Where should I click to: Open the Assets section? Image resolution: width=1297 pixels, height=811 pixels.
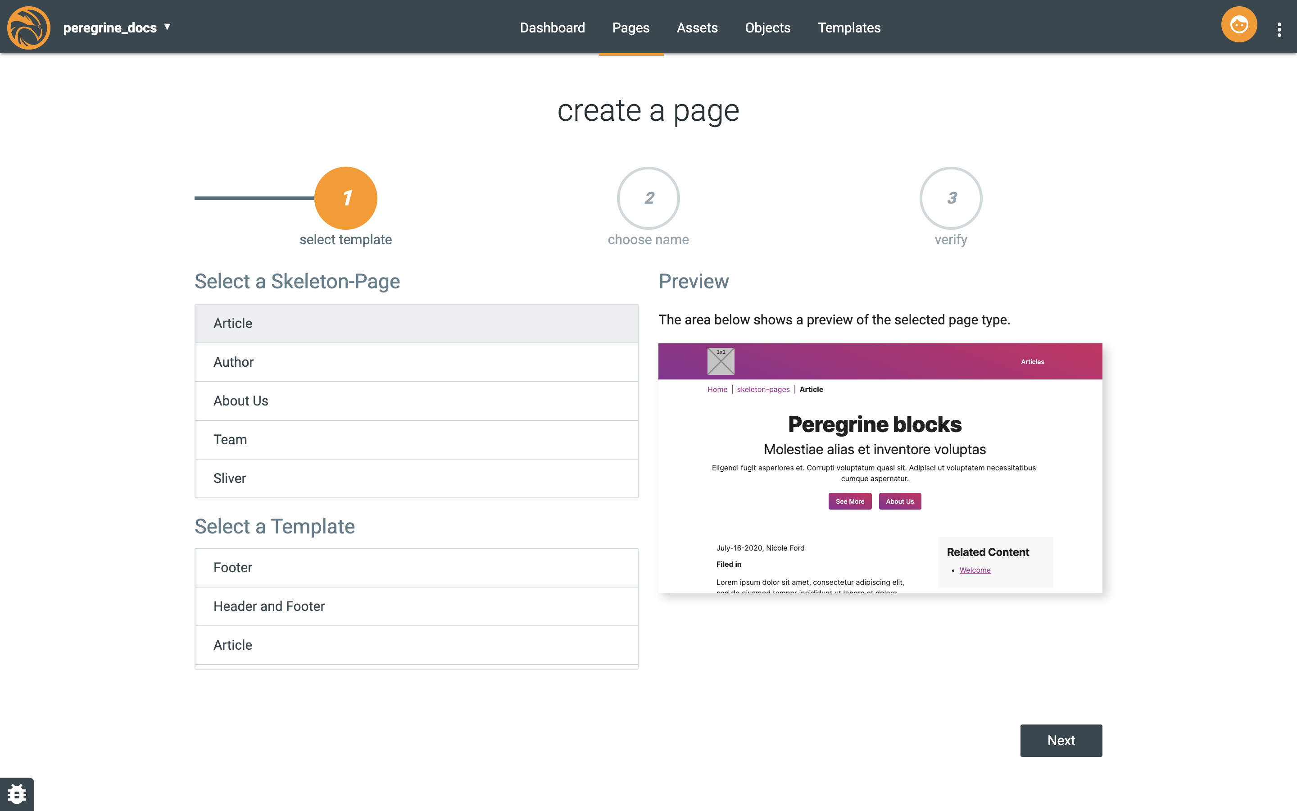pos(697,28)
